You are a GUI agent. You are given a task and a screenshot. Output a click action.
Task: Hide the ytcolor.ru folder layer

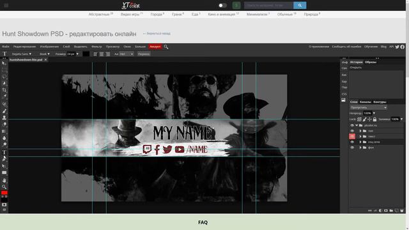pos(352,125)
